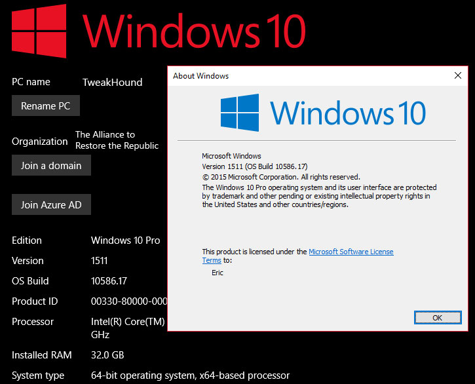Click Join a domain button
Screen dimensions: 475x384
51,165
